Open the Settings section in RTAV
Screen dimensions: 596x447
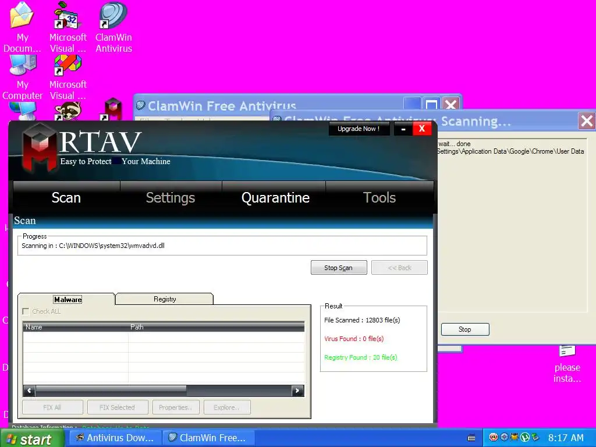[171, 198]
